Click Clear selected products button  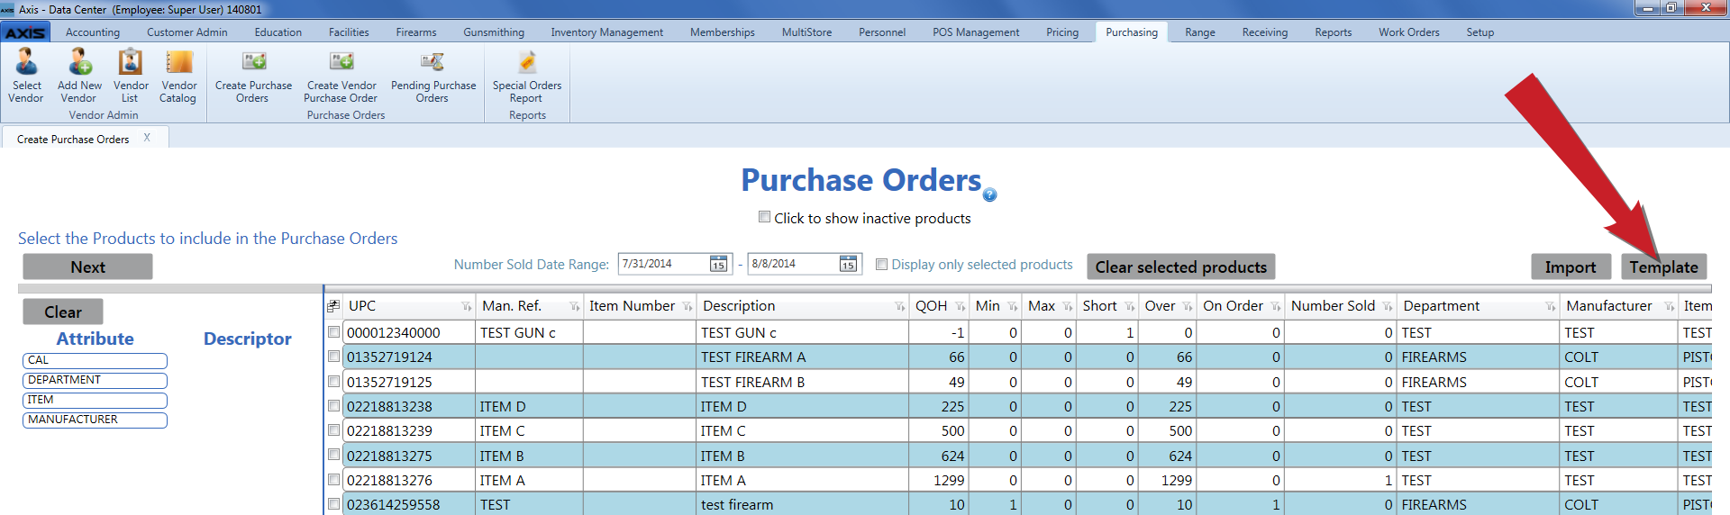coord(1181,267)
